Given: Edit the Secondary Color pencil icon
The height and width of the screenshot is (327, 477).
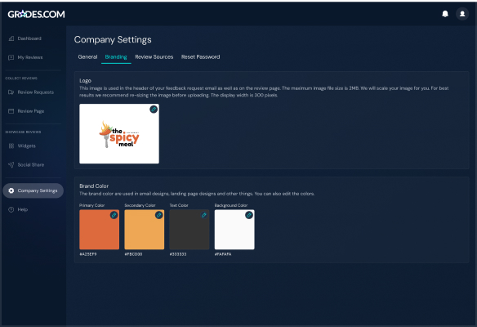Looking at the screenshot, I should [x=158, y=215].
